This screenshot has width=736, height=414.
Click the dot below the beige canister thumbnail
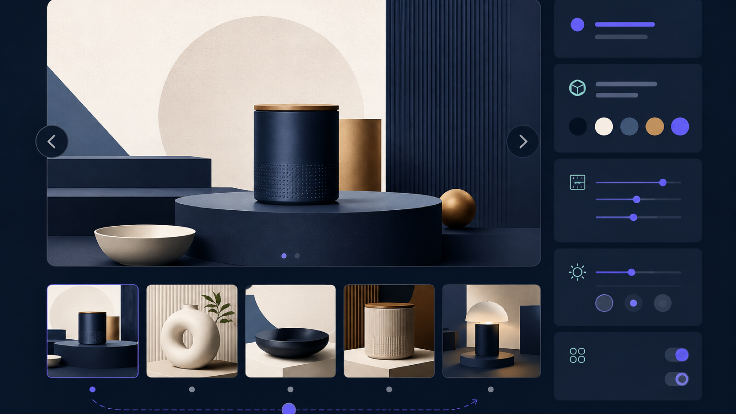389,389
